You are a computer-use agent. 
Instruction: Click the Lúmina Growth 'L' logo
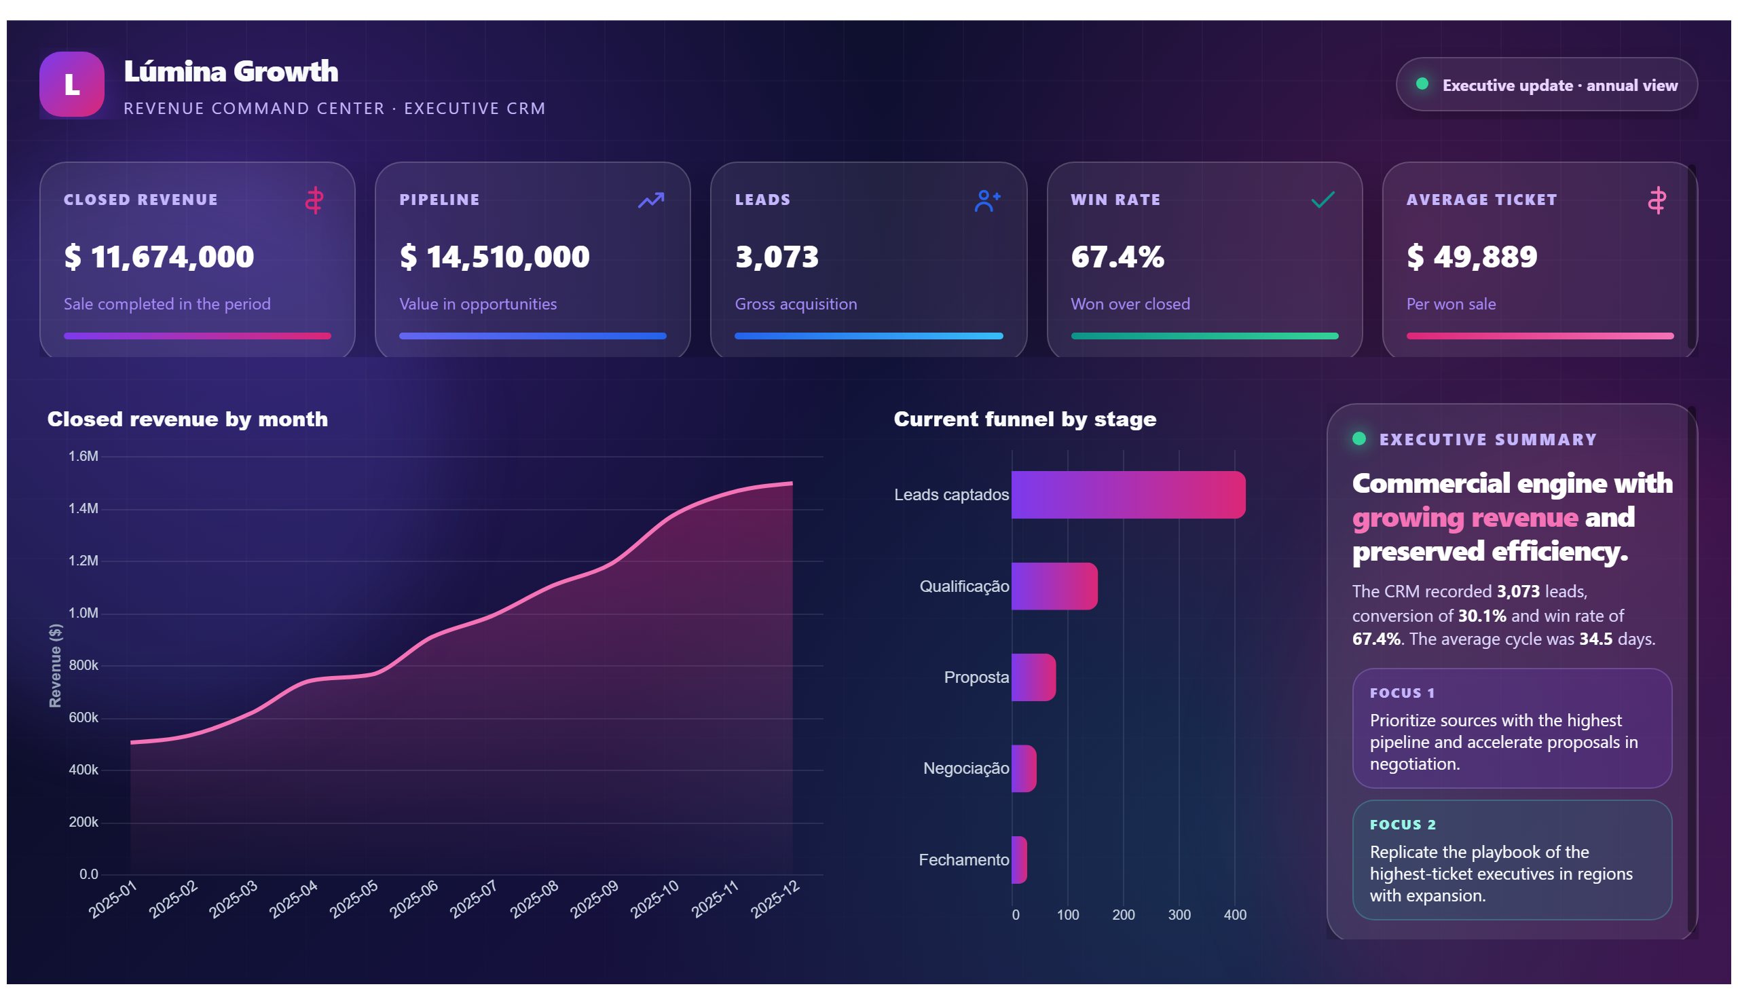[71, 84]
